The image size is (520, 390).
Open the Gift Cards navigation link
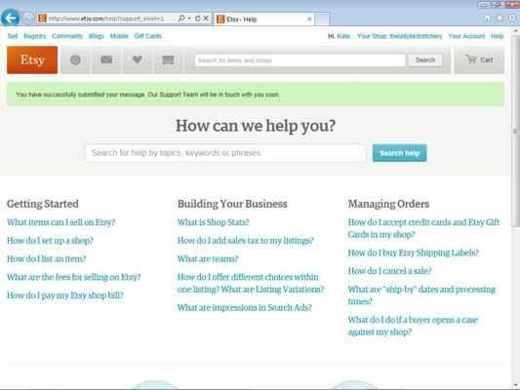pos(148,36)
